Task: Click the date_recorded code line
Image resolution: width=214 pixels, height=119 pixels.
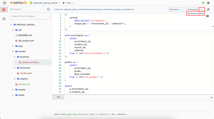Action: pos(82,74)
